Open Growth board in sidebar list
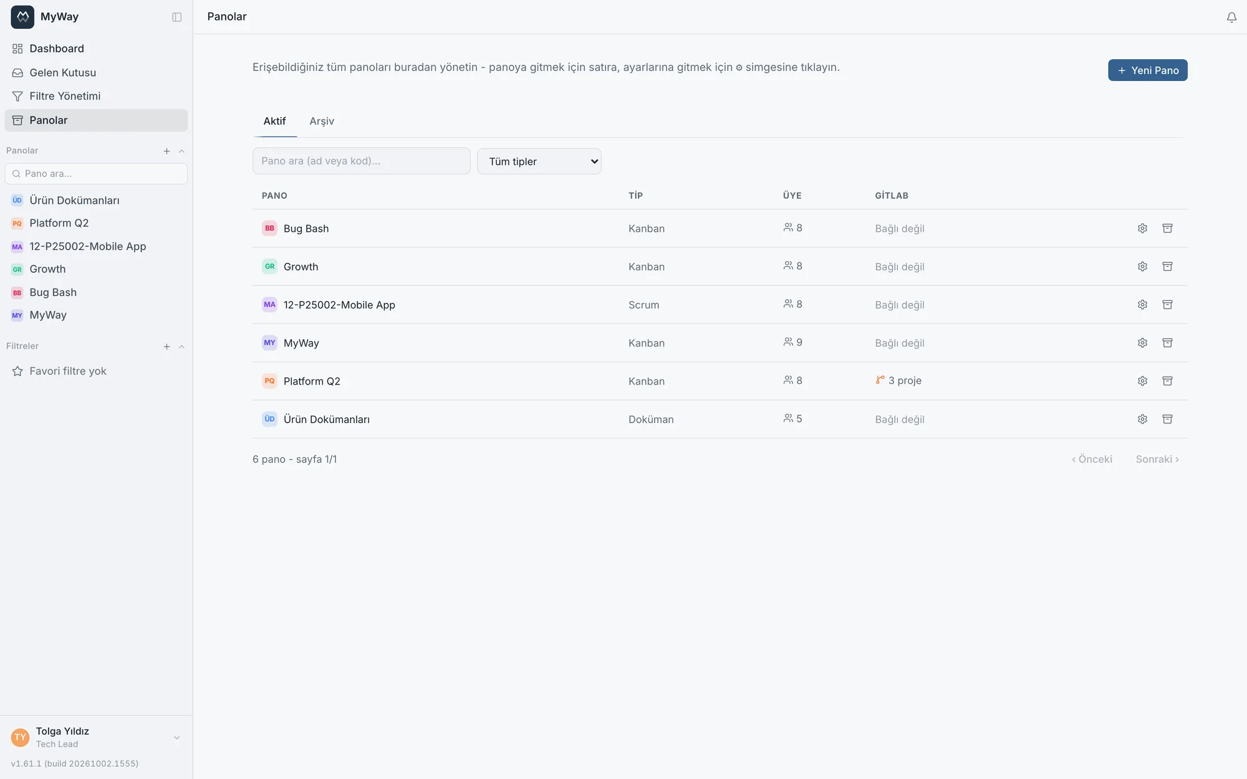 [96, 269]
